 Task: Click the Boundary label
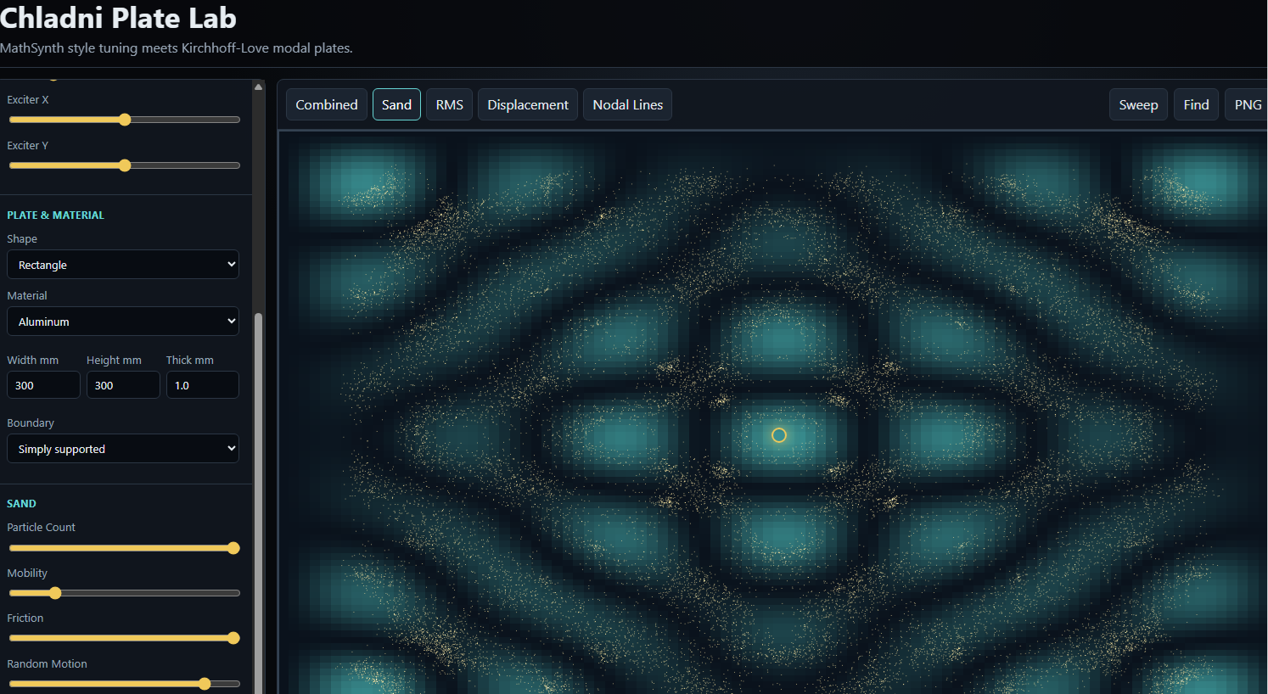31,423
